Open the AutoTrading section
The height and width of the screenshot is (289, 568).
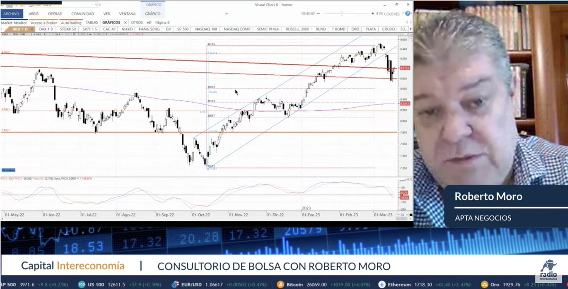(x=71, y=22)
